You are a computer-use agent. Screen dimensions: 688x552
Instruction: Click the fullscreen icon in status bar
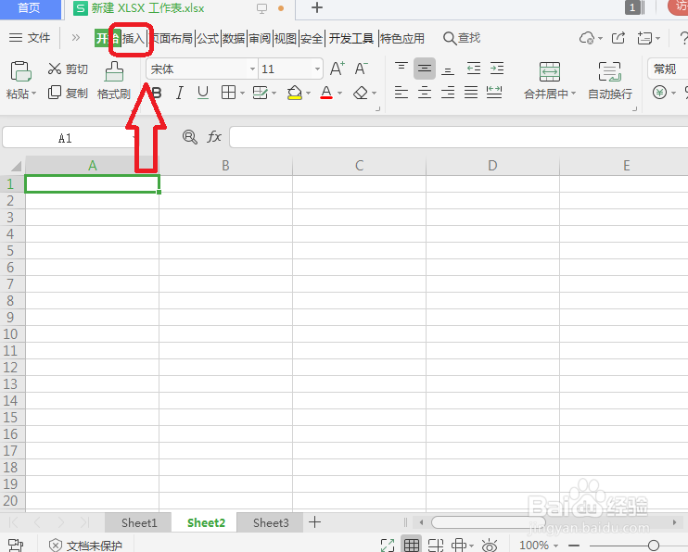(388, 545)
